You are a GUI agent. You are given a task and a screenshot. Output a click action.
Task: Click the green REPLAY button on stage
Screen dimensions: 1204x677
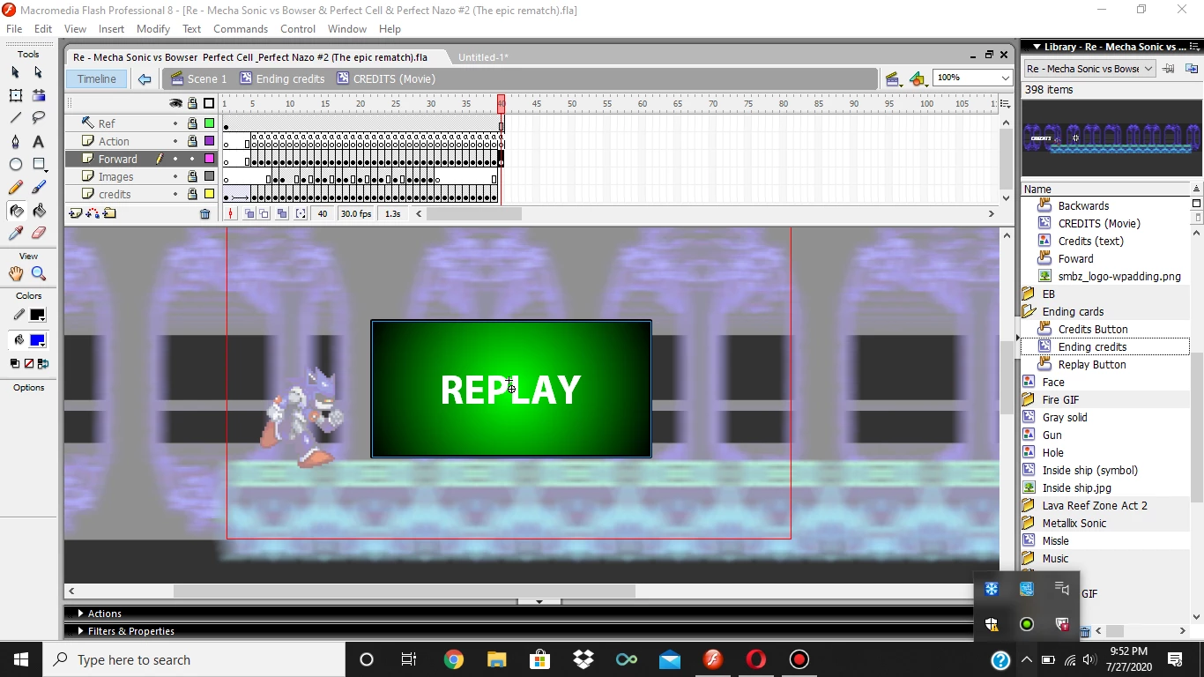coord(511,389)
